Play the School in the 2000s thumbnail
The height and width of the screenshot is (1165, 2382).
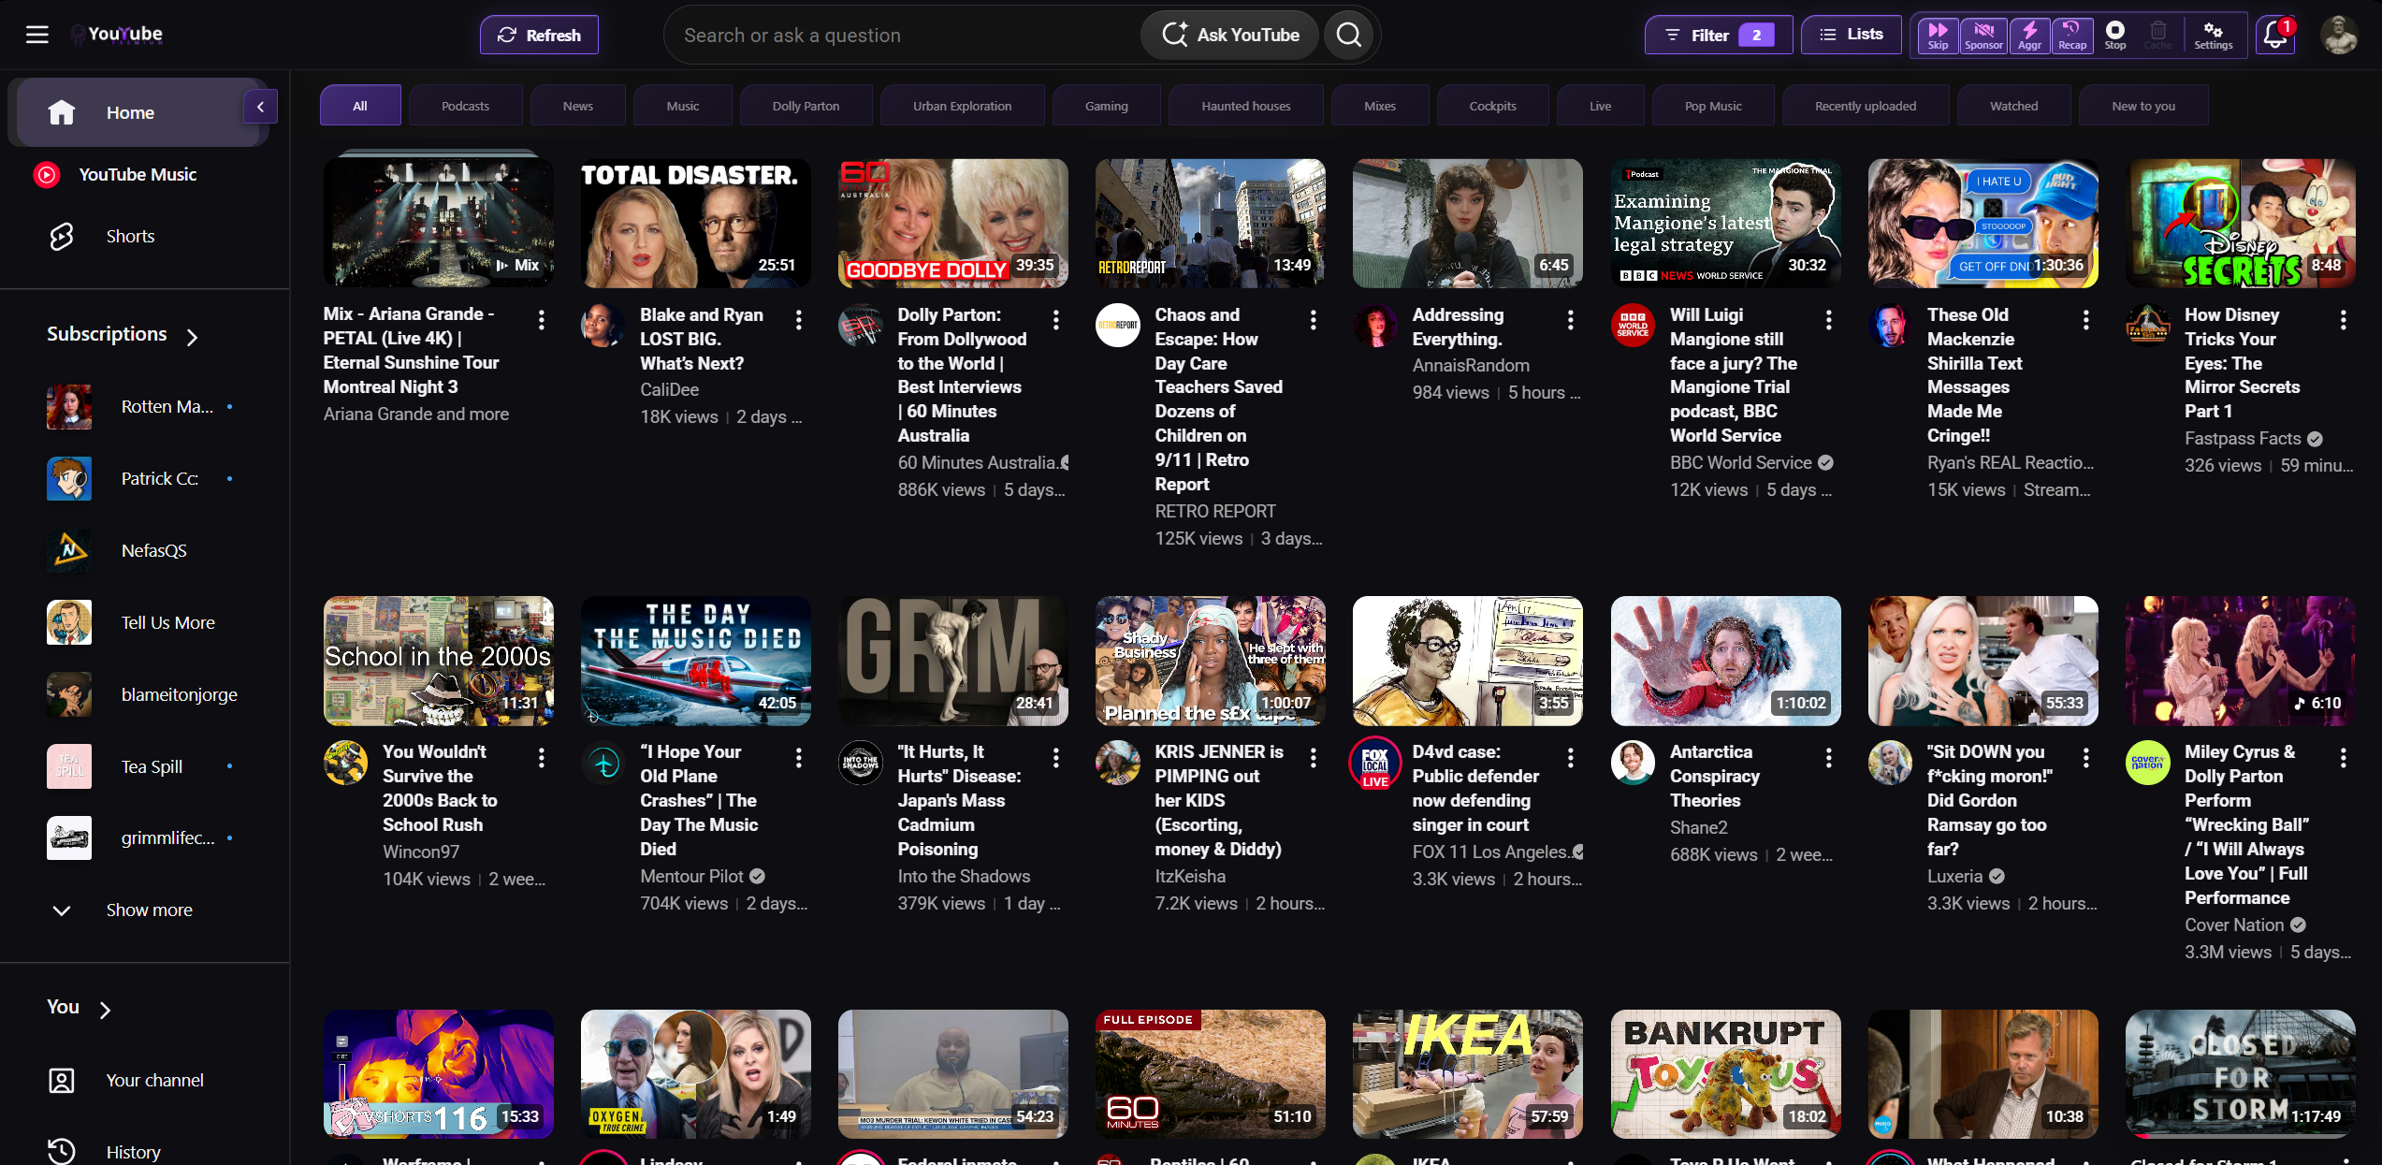(x=438, y=661)
